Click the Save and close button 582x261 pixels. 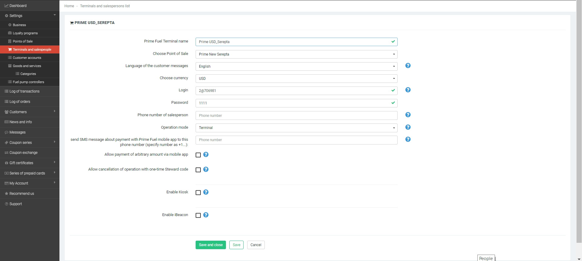[x=211, y=245]
